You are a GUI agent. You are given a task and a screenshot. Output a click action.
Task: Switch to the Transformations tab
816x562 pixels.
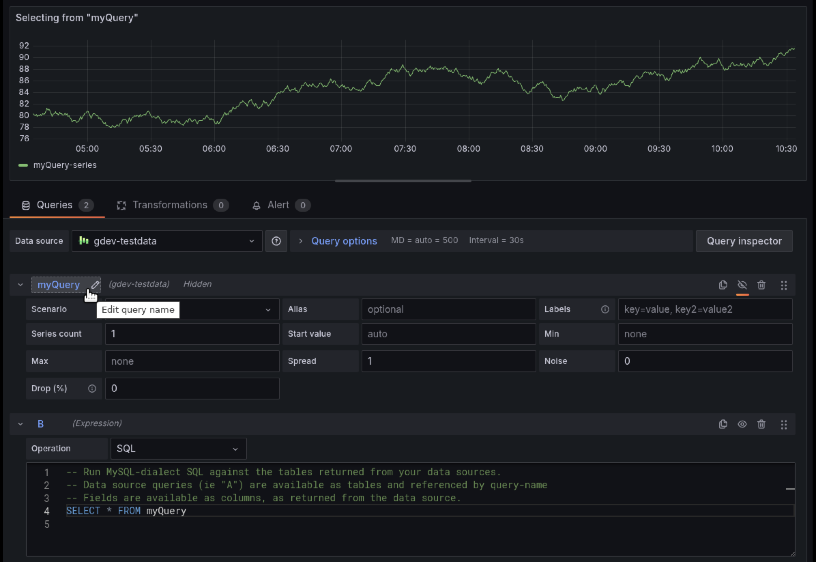point(170,205)
